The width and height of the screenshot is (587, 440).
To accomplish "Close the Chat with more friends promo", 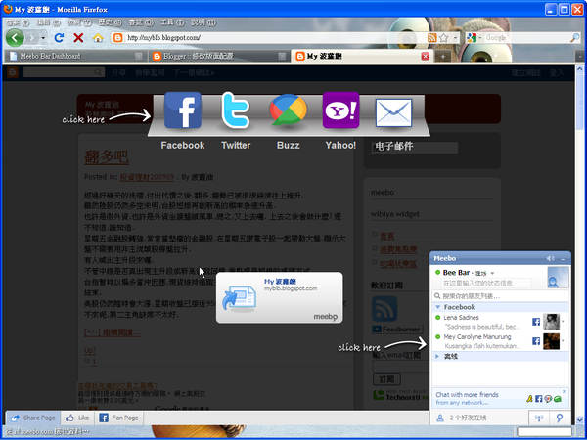I will click(x=564, y=392).
